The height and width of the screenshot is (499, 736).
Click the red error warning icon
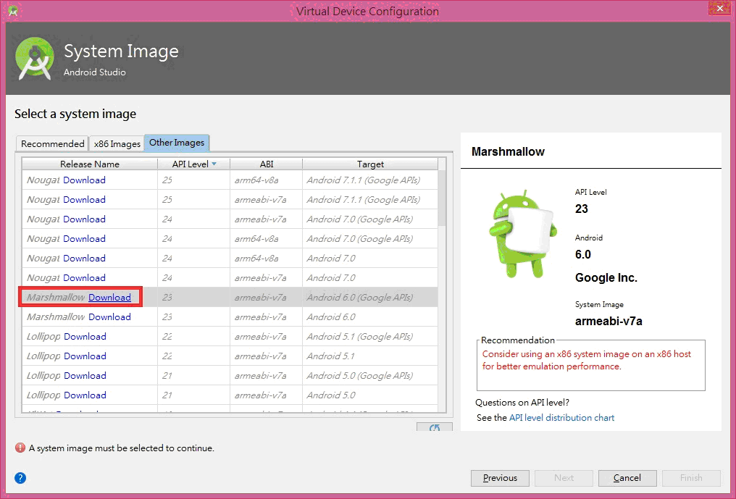pos(20,448)
